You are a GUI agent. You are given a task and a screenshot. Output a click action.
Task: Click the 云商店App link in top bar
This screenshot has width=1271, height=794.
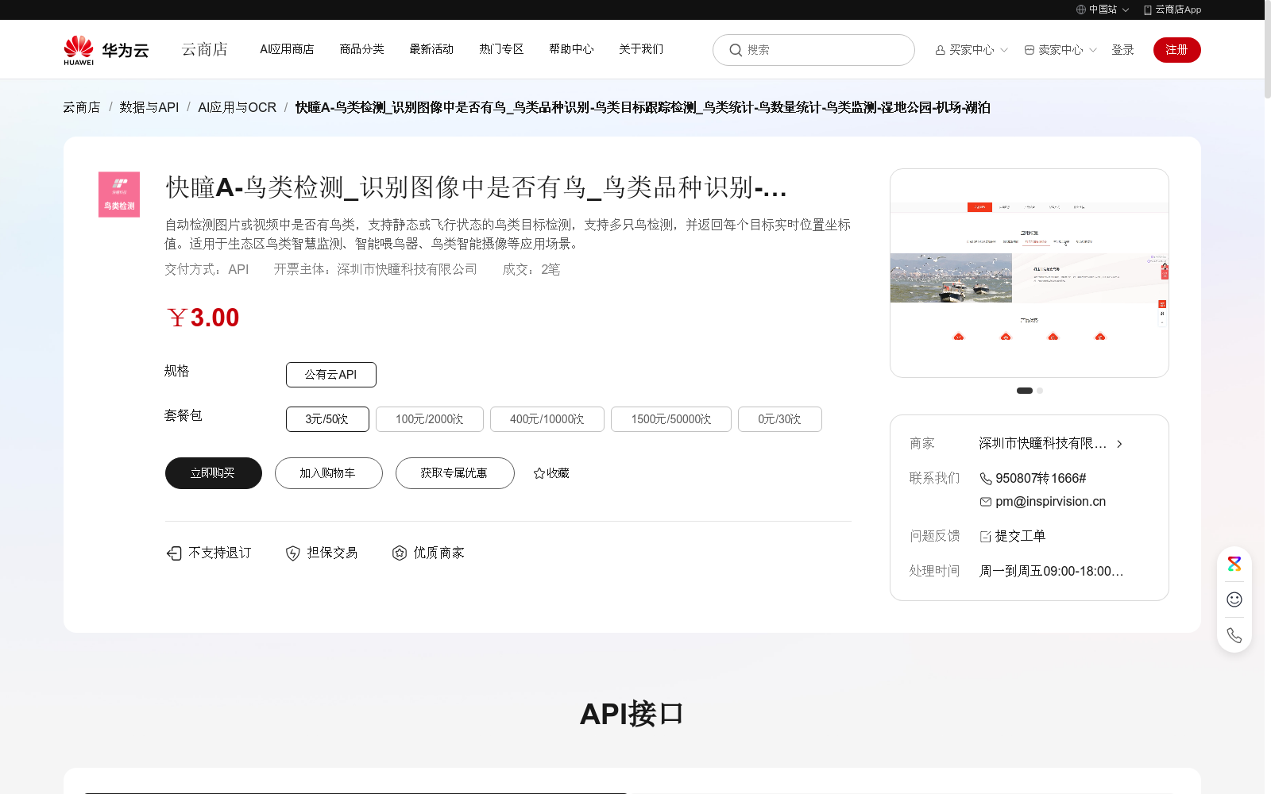click(x=1178, y=10)
